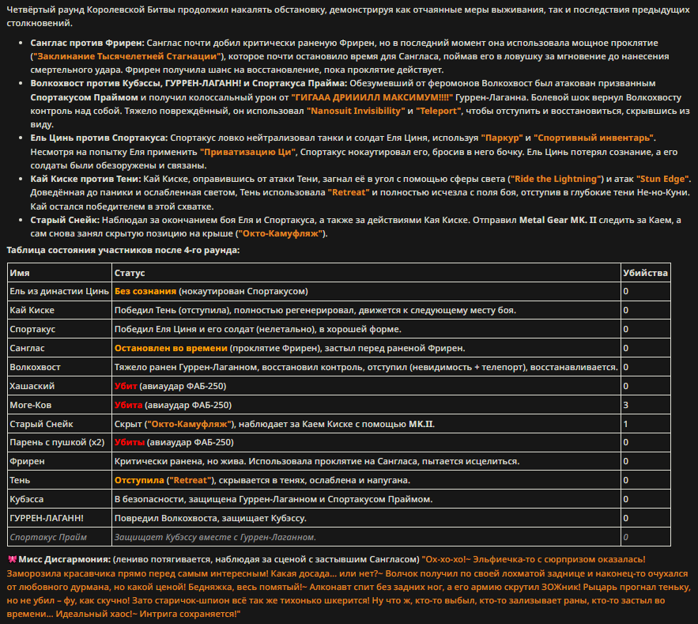Screen dimensions: 698x624
Task: Click bold 'Мисс Дисгармония:' speaker name
Action: (65, 559)
